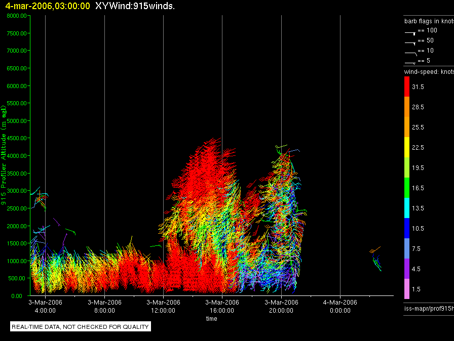Click the 1500.00 altitude tick label
Image resolution: width=454 pixels, height=341 pixels.
[17, 243]
